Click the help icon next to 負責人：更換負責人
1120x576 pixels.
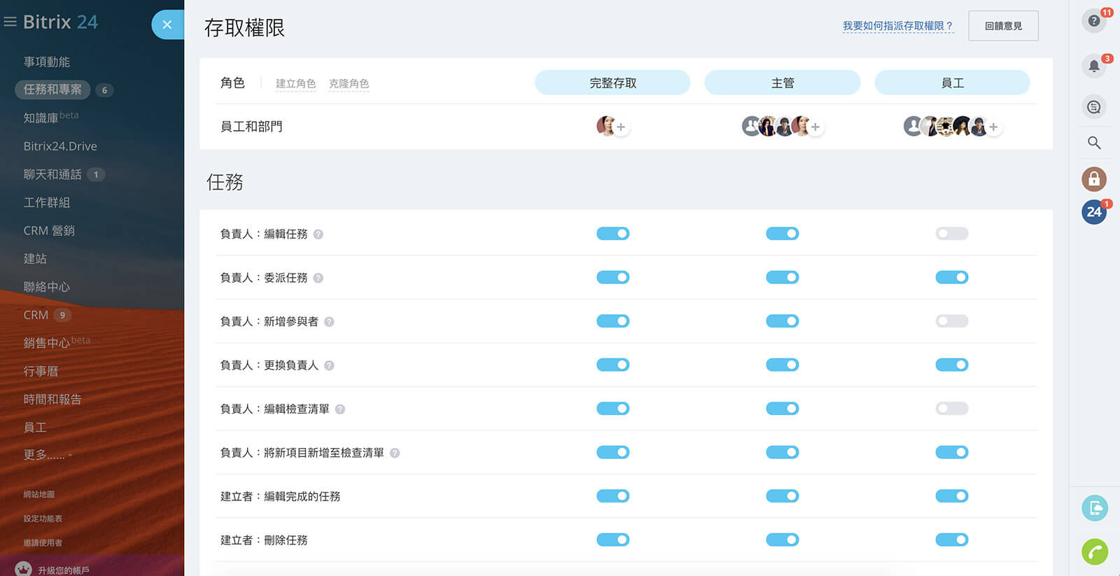329,365
